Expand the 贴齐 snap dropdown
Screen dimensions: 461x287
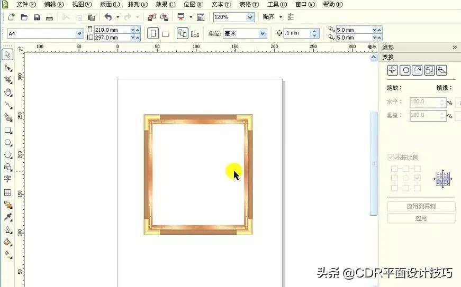(281, 17)
